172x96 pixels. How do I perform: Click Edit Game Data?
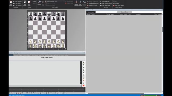(x=105, y=1)
